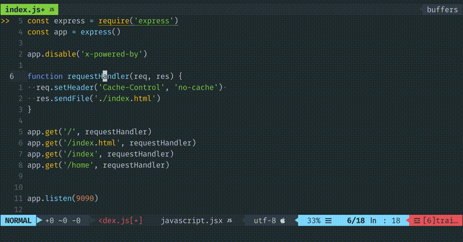Click the JS filetype icon in the status bar
The width and height of the screenshot is (463, 242).
click(229, 221)
